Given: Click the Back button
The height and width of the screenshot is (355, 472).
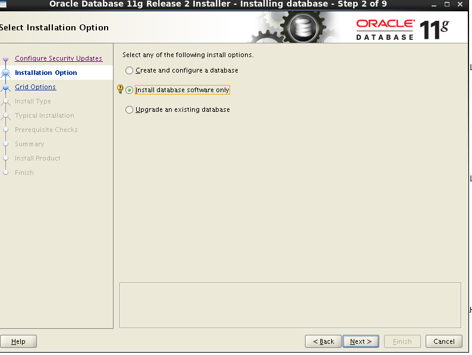Looking at the screenshot, I should [323, 341].
